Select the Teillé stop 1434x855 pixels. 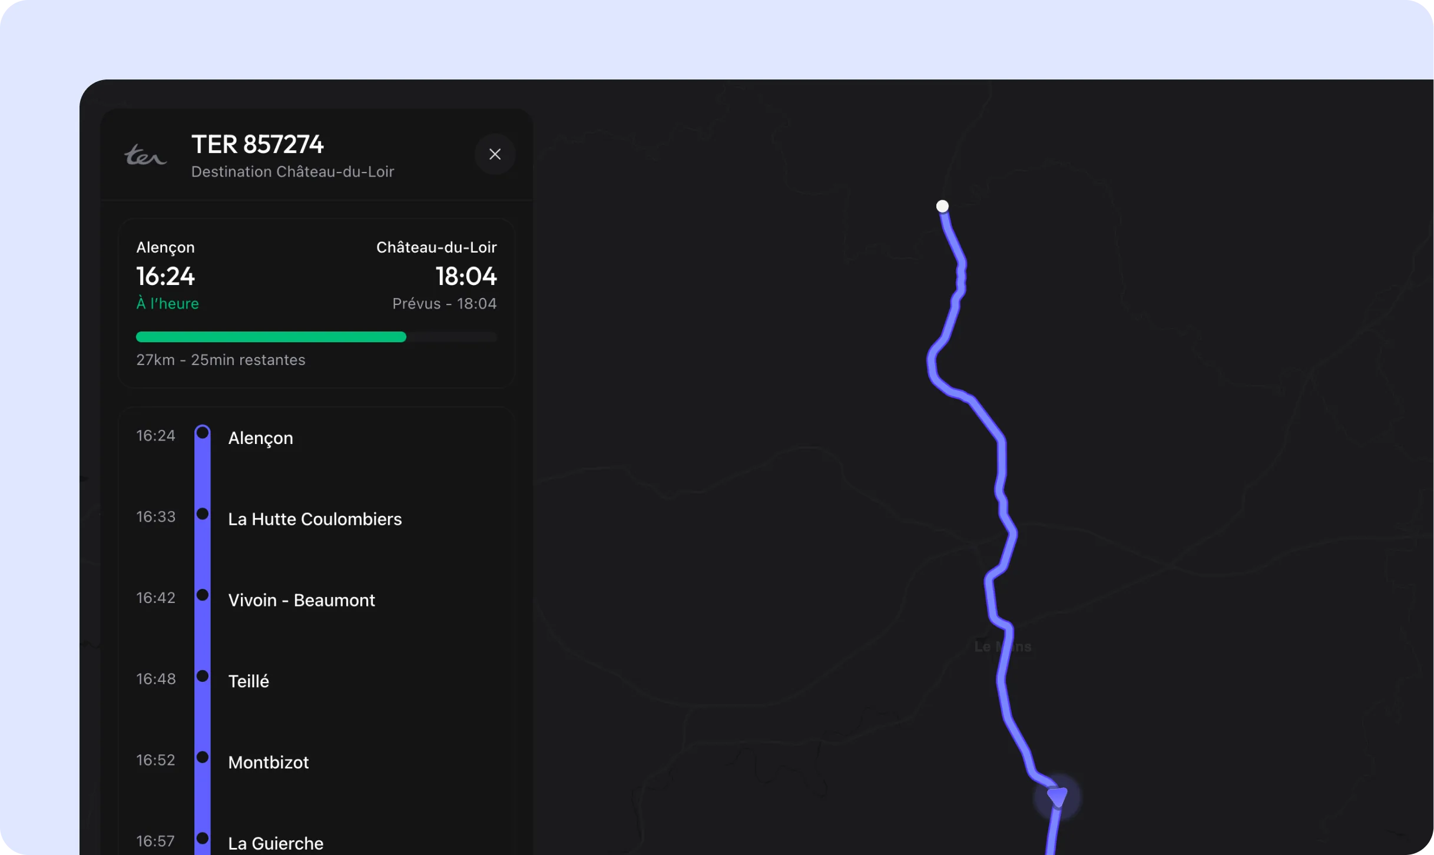249,681
